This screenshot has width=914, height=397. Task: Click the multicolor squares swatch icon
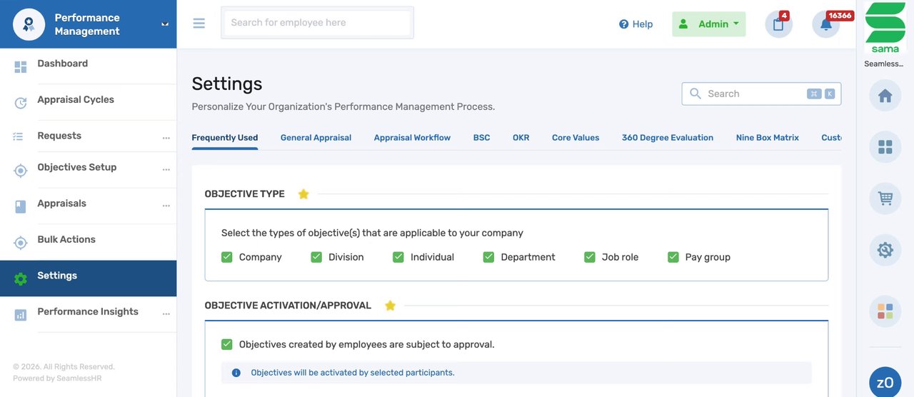pos(885,311)
